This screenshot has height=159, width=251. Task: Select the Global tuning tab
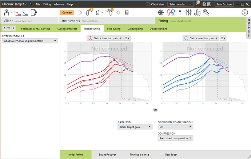point(92,29)
